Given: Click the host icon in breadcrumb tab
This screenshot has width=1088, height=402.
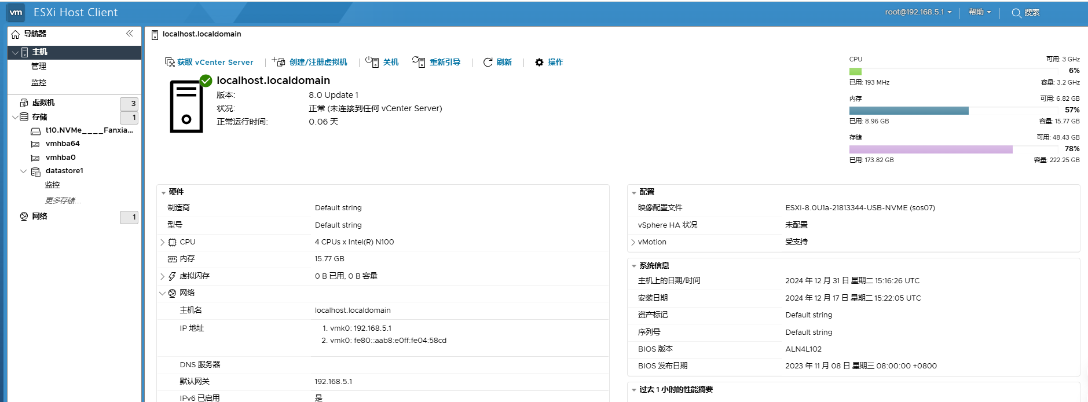Looking at the screenshot, I should coord(155,35).
